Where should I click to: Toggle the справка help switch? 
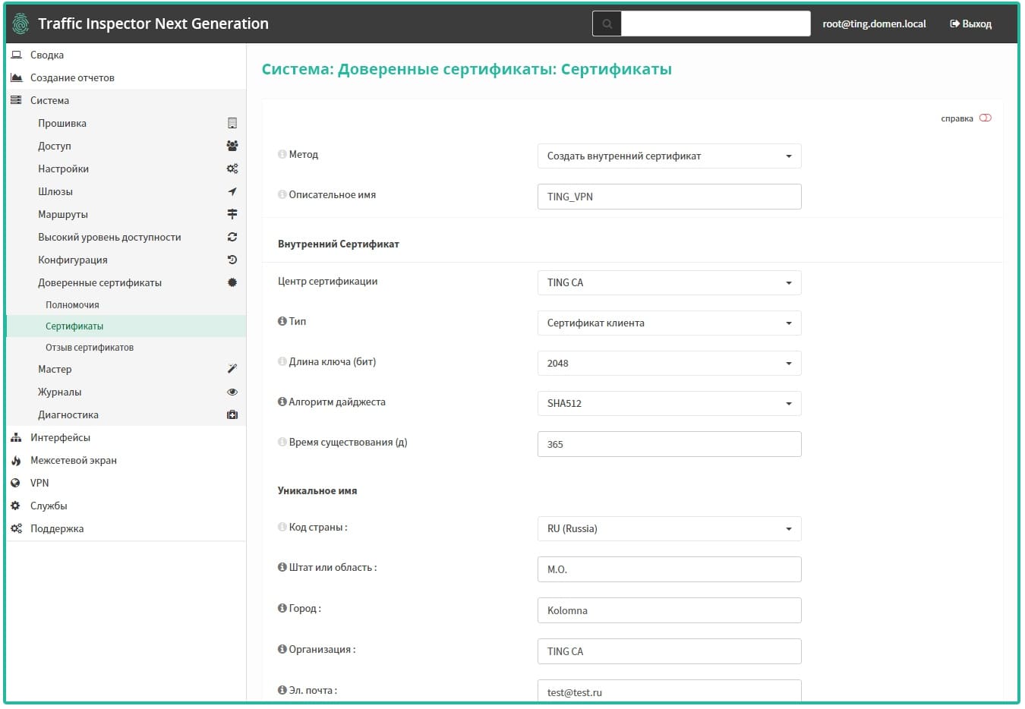coord(985,118)
